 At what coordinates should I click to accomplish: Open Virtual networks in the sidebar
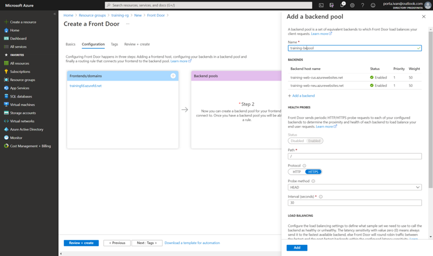[22, 121]
